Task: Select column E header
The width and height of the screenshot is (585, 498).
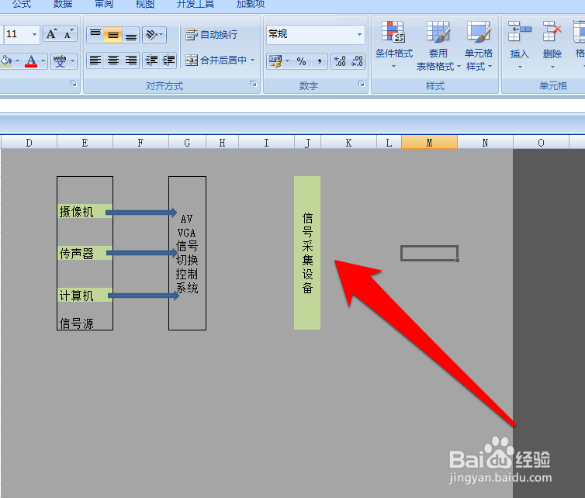Action: tap(85, 143)
